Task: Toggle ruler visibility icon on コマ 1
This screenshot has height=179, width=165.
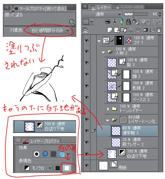Action: pos(128,40)
